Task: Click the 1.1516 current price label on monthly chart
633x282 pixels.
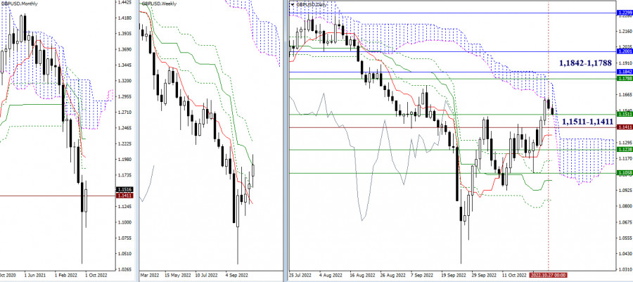Action: [x=124, y=189]
